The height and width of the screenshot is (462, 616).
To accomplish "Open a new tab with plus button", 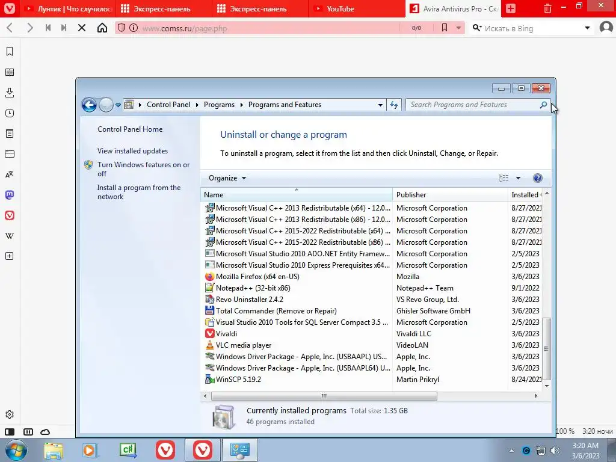I will 510,8.
